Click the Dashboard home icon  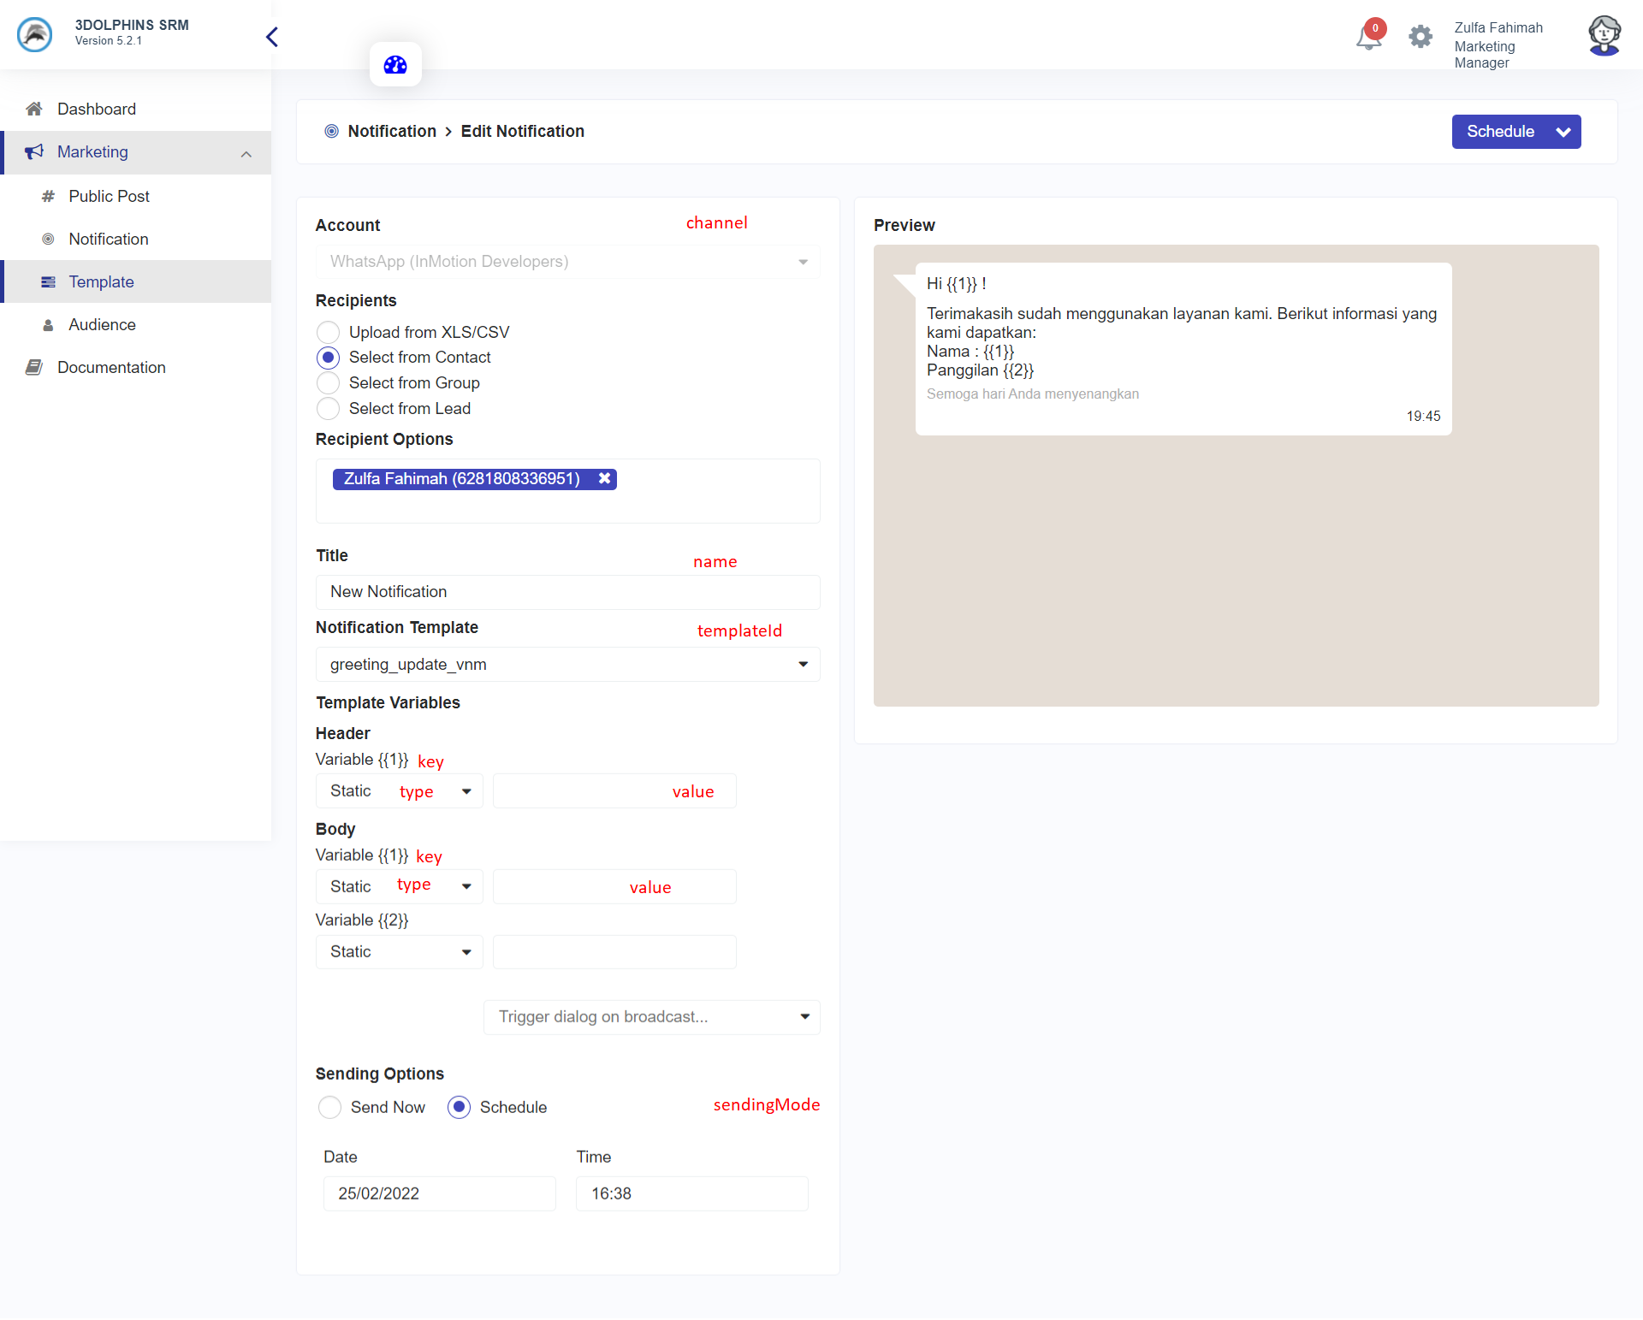coord(34,109)
